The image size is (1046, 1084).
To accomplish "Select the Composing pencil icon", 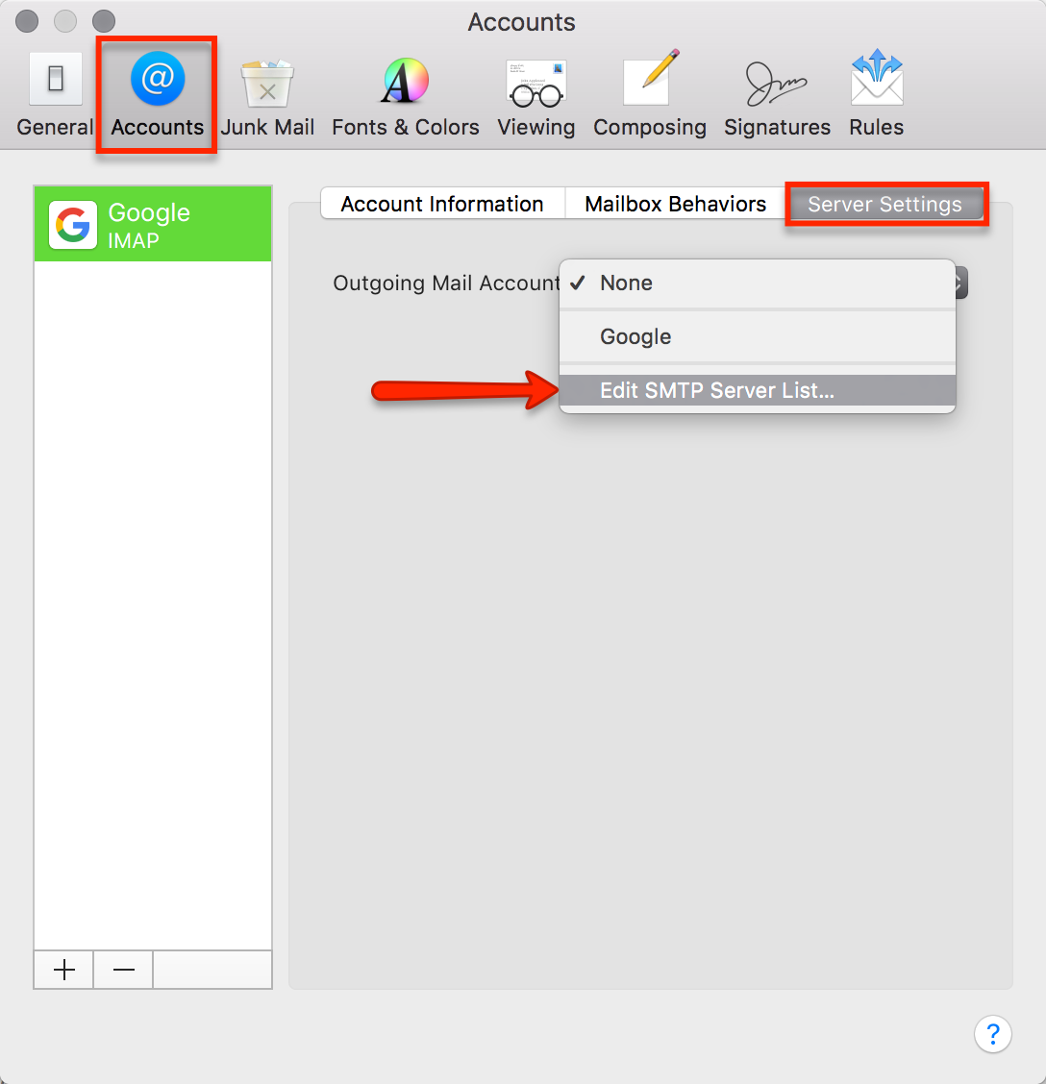I will coord(649,91).
